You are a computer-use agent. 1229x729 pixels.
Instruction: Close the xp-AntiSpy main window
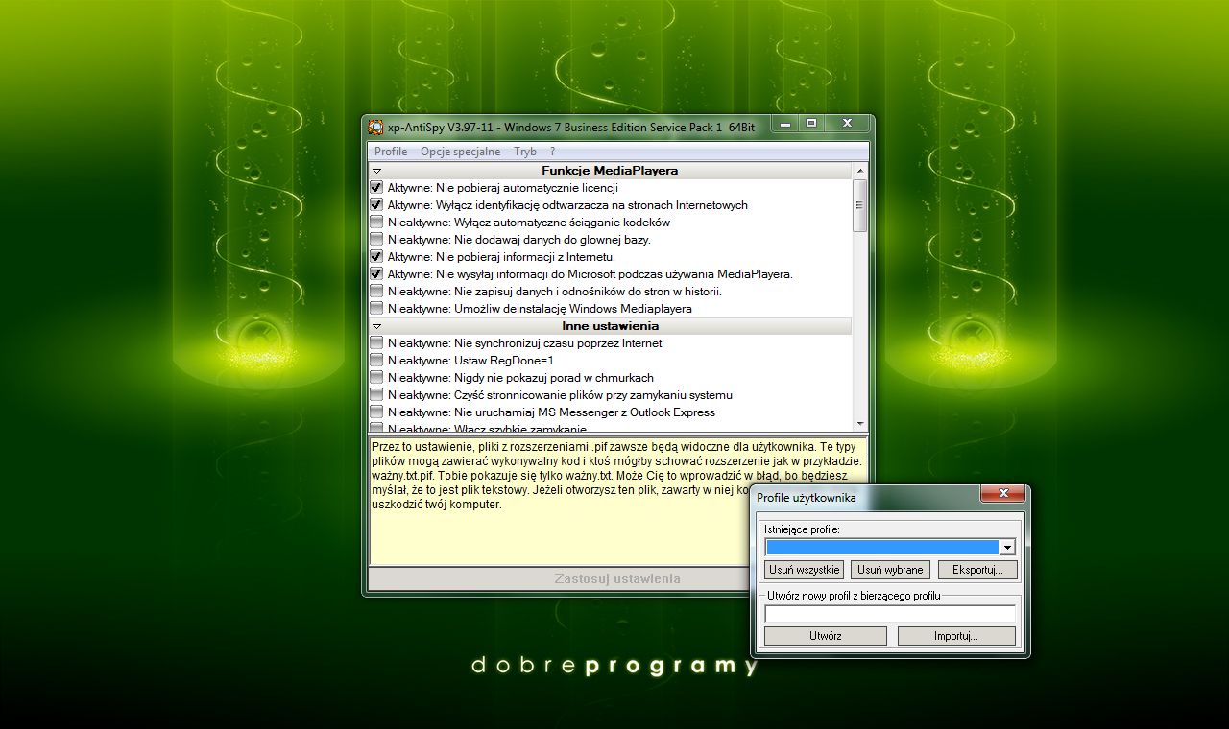coord(847,124)
